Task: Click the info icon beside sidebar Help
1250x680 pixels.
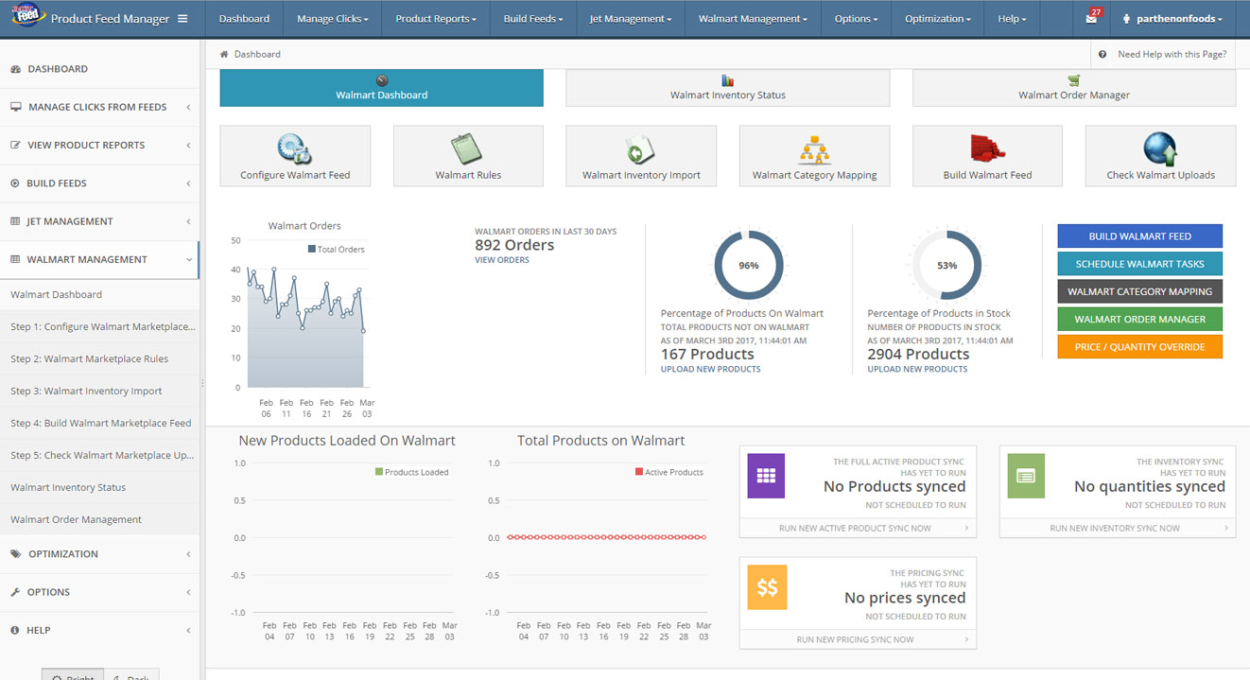Action: click(16, 630)
